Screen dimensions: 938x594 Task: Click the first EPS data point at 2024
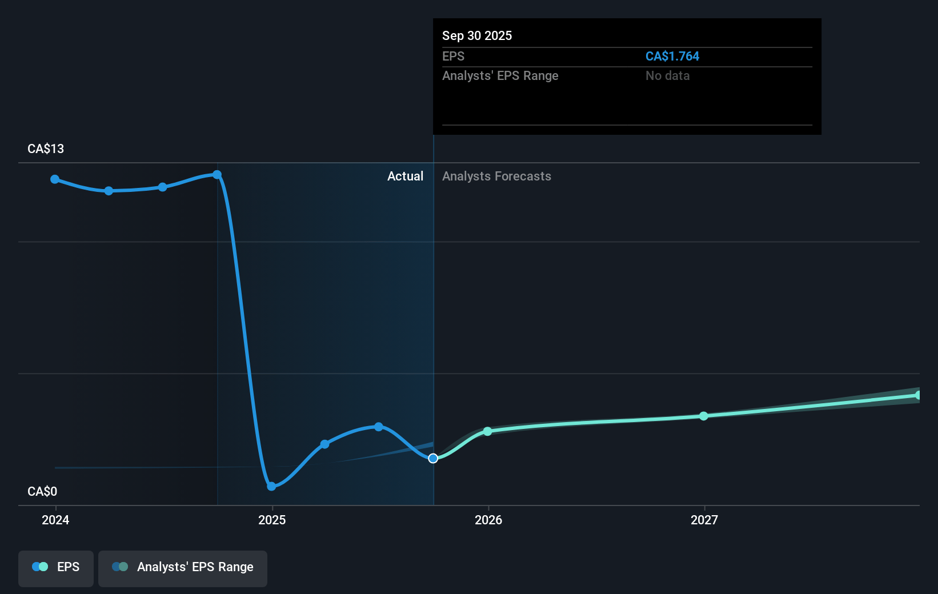(55, 179)
